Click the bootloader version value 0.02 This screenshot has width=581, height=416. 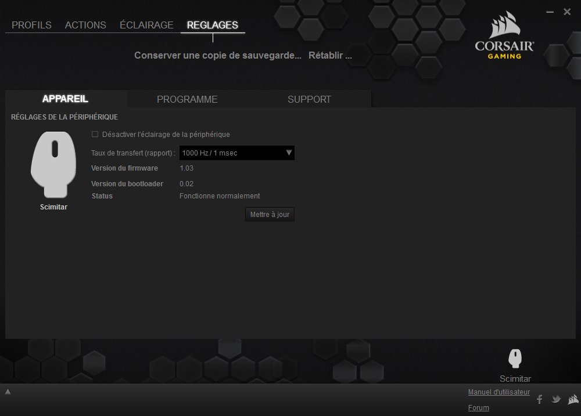click(x=187, y=183)
